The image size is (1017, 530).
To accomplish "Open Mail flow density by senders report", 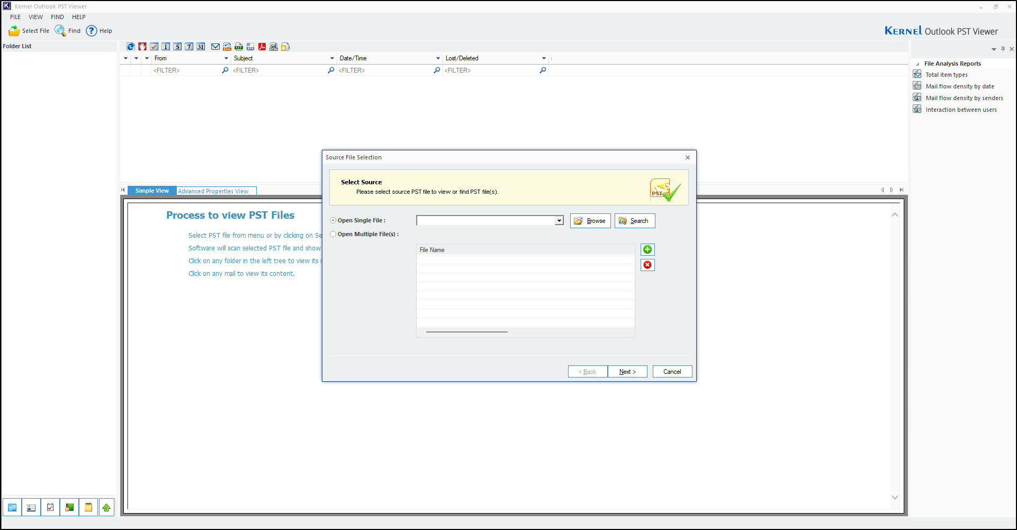I will tap(965, 98).
